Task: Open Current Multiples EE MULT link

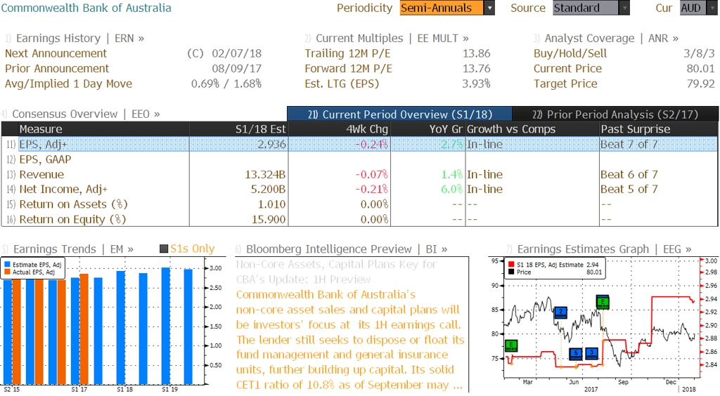Action: click(392, 38)
